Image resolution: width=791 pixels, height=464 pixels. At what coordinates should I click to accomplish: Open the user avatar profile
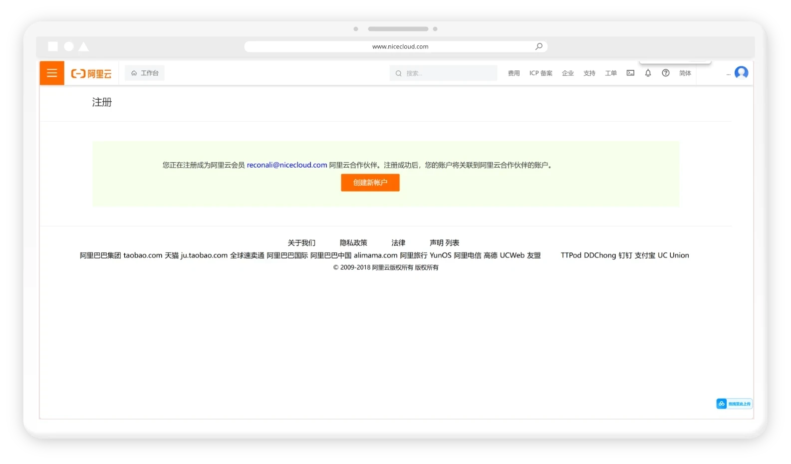coord(741,73)
